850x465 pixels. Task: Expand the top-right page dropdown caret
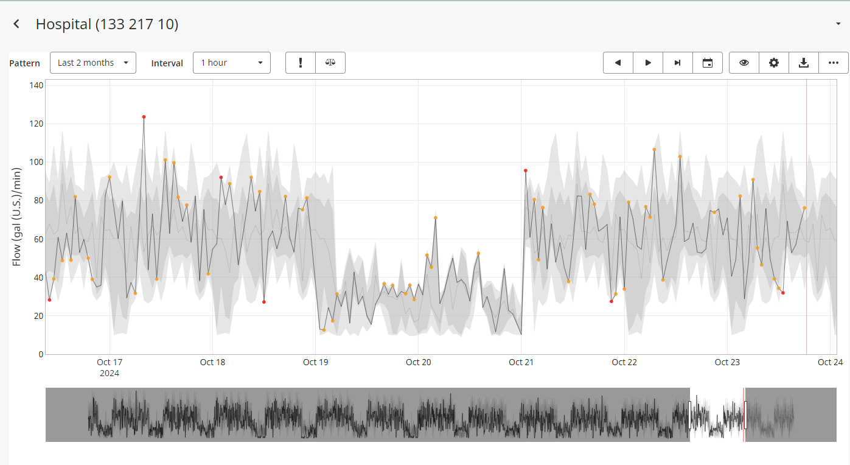tap(838, 24)
